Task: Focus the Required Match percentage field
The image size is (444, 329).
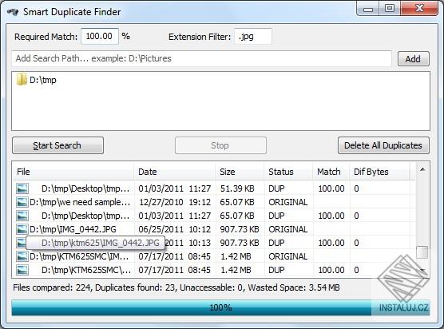Action: click(100, 36)
